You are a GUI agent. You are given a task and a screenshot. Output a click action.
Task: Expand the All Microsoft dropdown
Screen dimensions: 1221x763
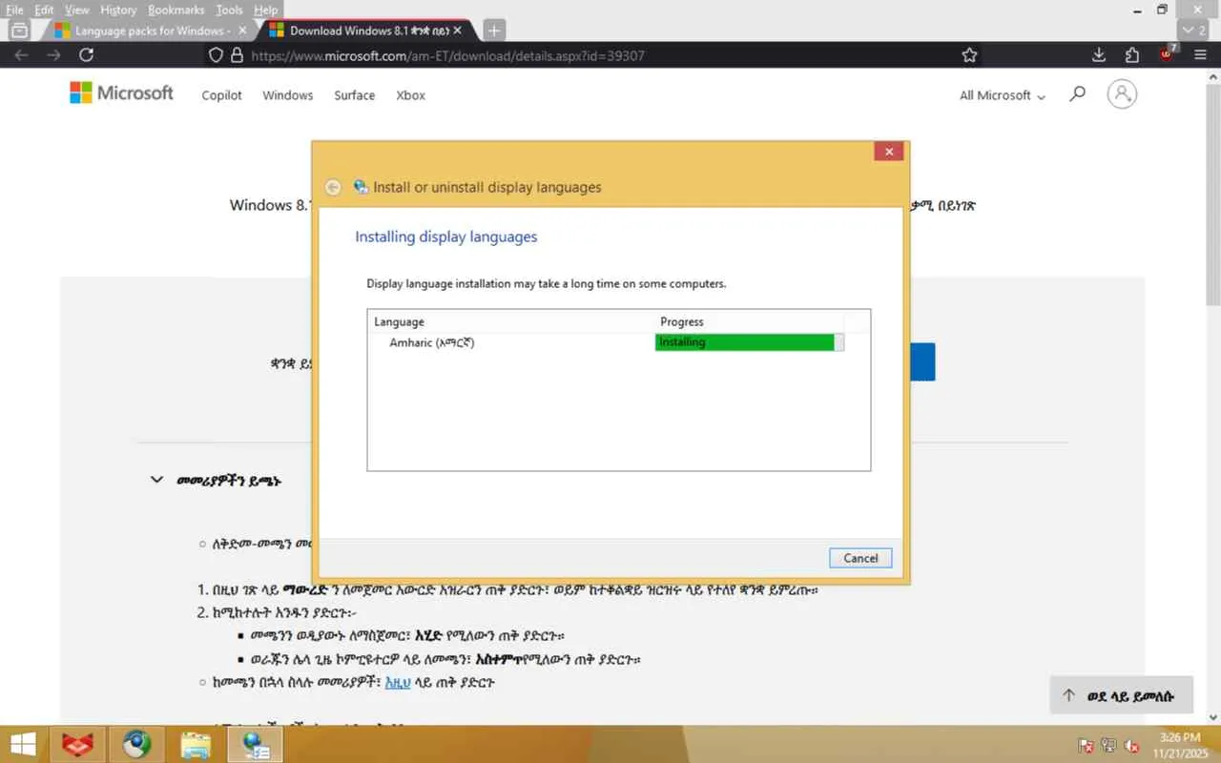pos(1003,95)
